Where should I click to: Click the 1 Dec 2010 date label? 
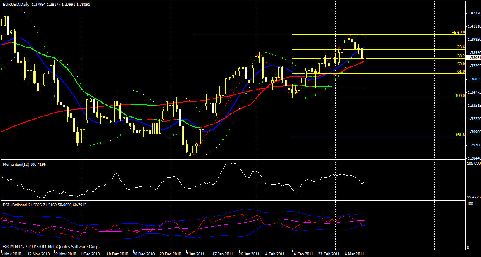(x=90, y=254)
